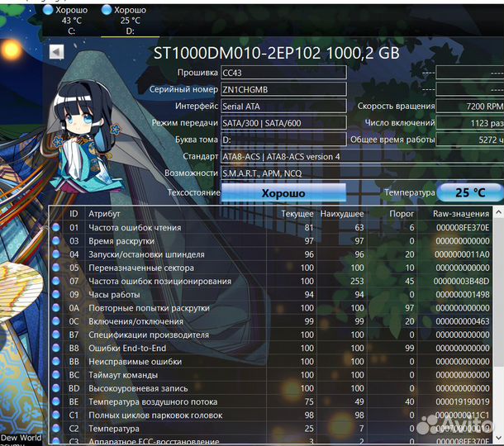Click the Хорошо health status button
Viewport: 504px width, 446px height.
point(283,192)
